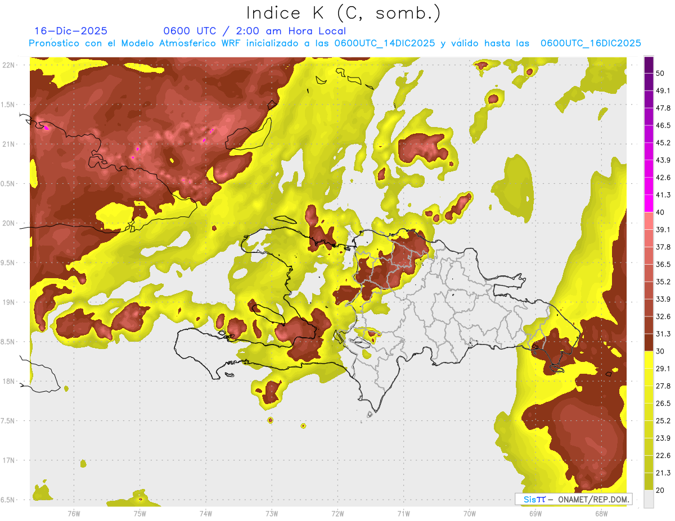The image size is (675, 521).
Task: Click the 74W longitude axis label
Action: (206, 514)
